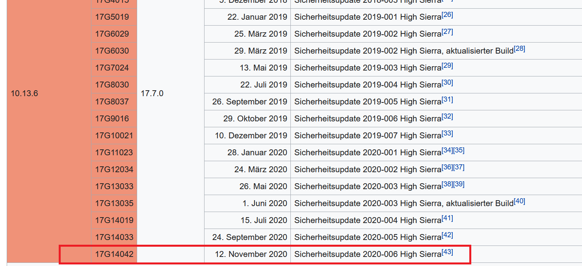Open footnote reference 35

459,151
